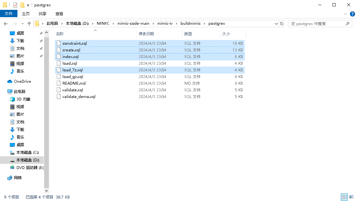Click the Back navigation arrow
The width and height of the screenshot is (356, 201).
(6, 23)
